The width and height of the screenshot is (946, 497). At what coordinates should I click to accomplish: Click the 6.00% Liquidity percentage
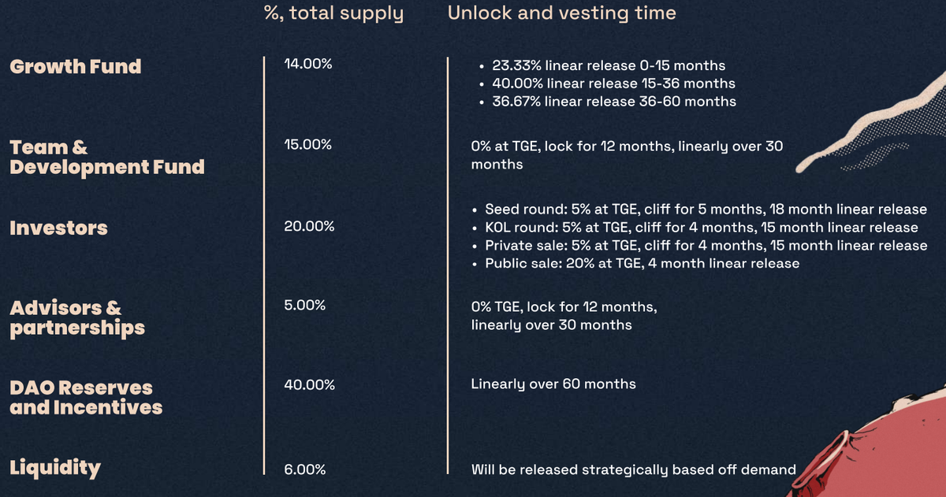pyautogui.click(x=305, y=469)
